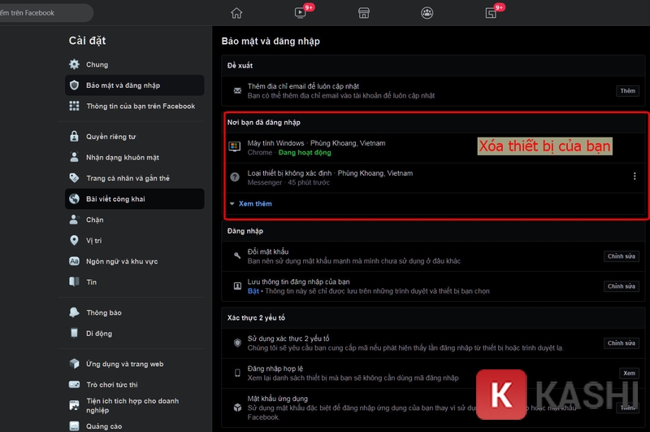Viewport: 650px width, 432px height.
Task: Open the Groups icon in top bar
Action: [x=427, y=12]
